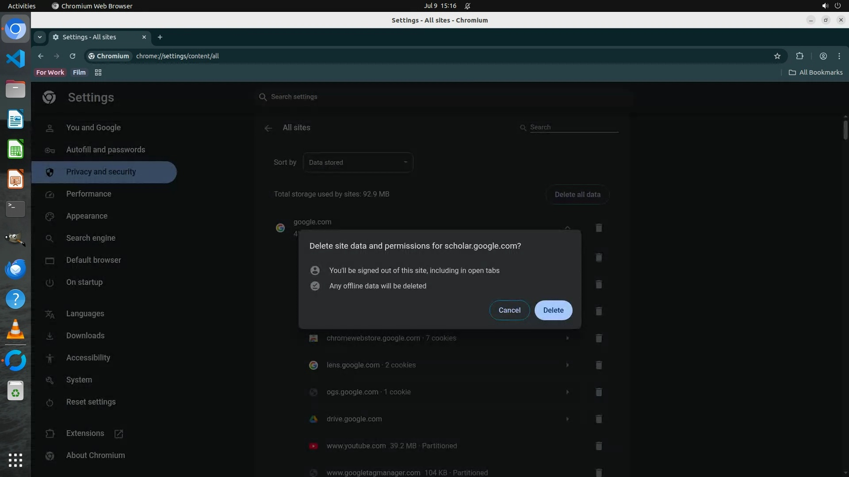Click trash icon for lens.google.com
849x477 pixels.
599,365
